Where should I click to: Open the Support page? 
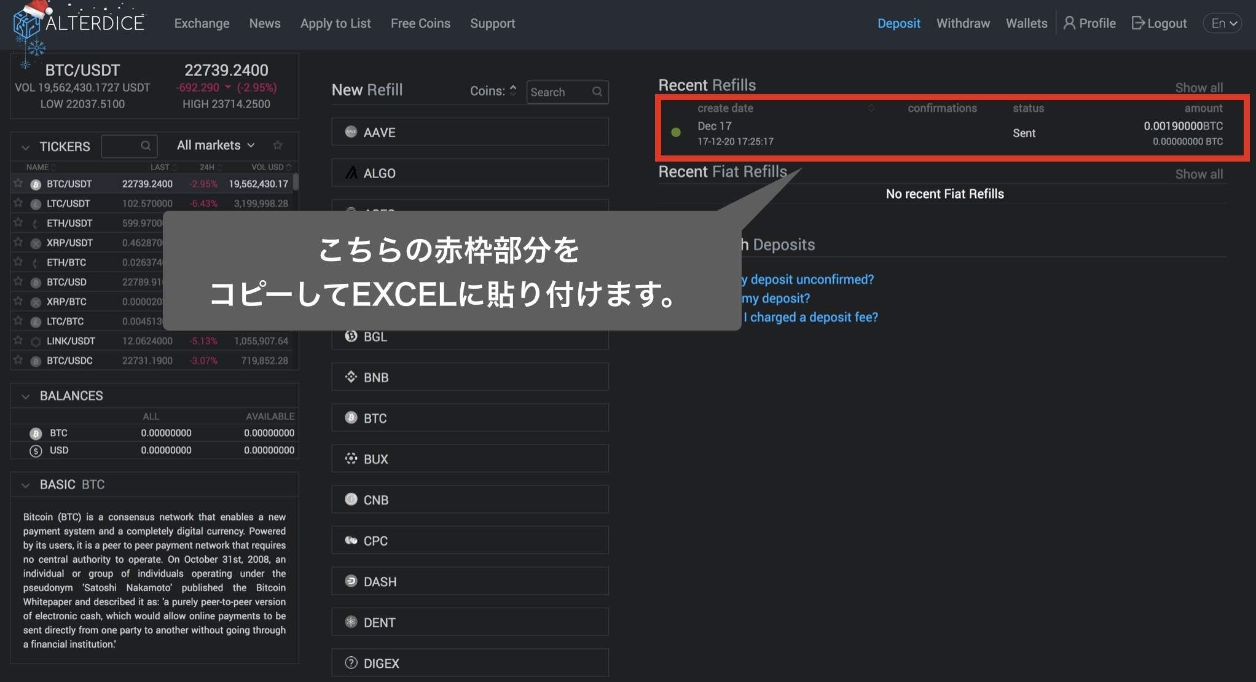(x=492, y=23)
